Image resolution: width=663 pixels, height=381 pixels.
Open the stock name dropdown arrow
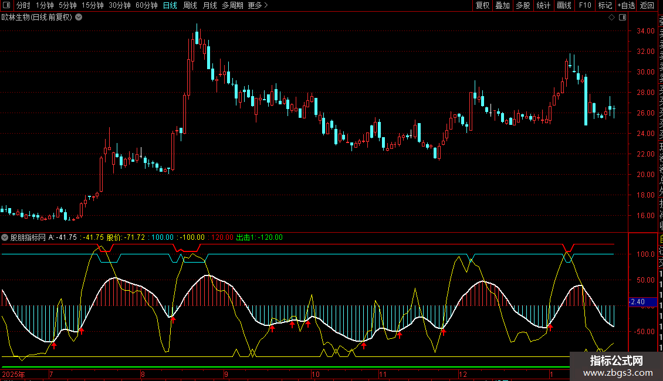point(79,17)
